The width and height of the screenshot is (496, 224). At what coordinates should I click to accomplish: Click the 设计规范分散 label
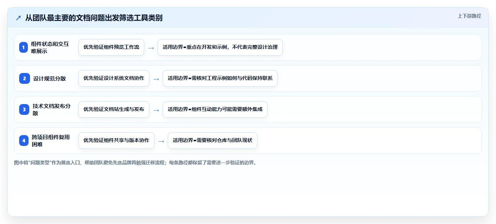click(x=50, y=78)
